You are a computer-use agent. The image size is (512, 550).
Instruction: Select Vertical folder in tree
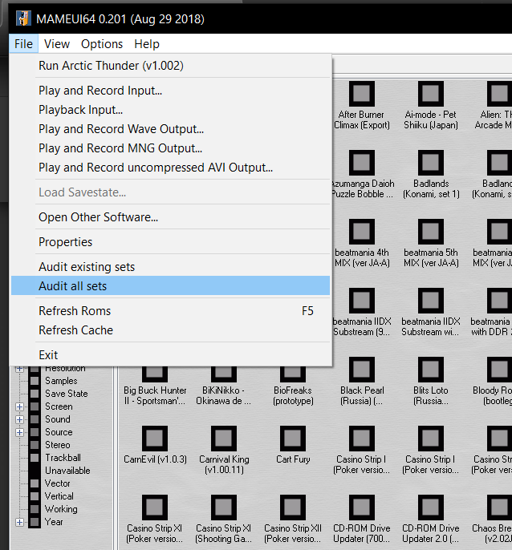59,496
